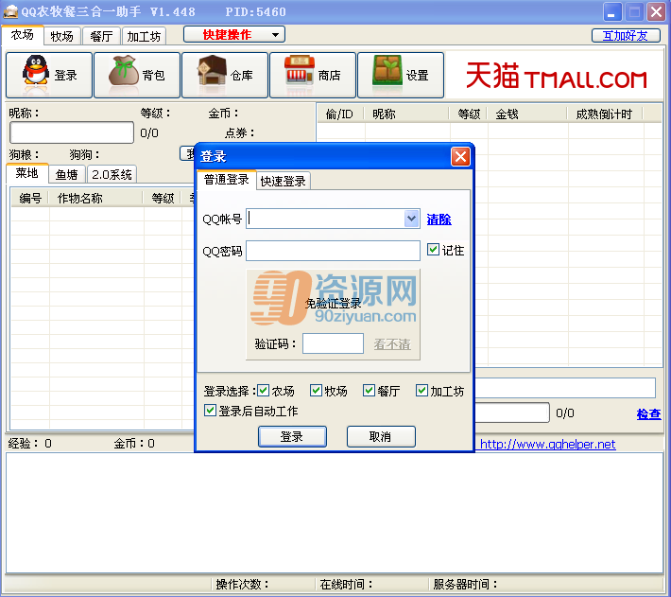Click the log output area
Screen dimensions: 671x597
pyautogui.click(x=335, y=513)
